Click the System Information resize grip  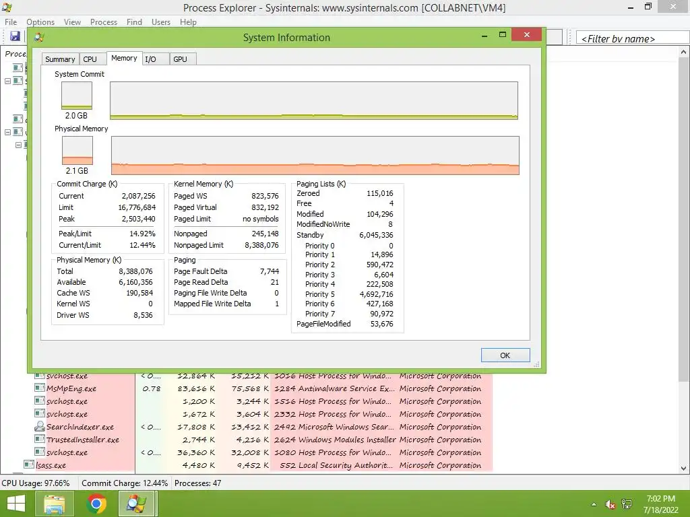click(536, 364)
